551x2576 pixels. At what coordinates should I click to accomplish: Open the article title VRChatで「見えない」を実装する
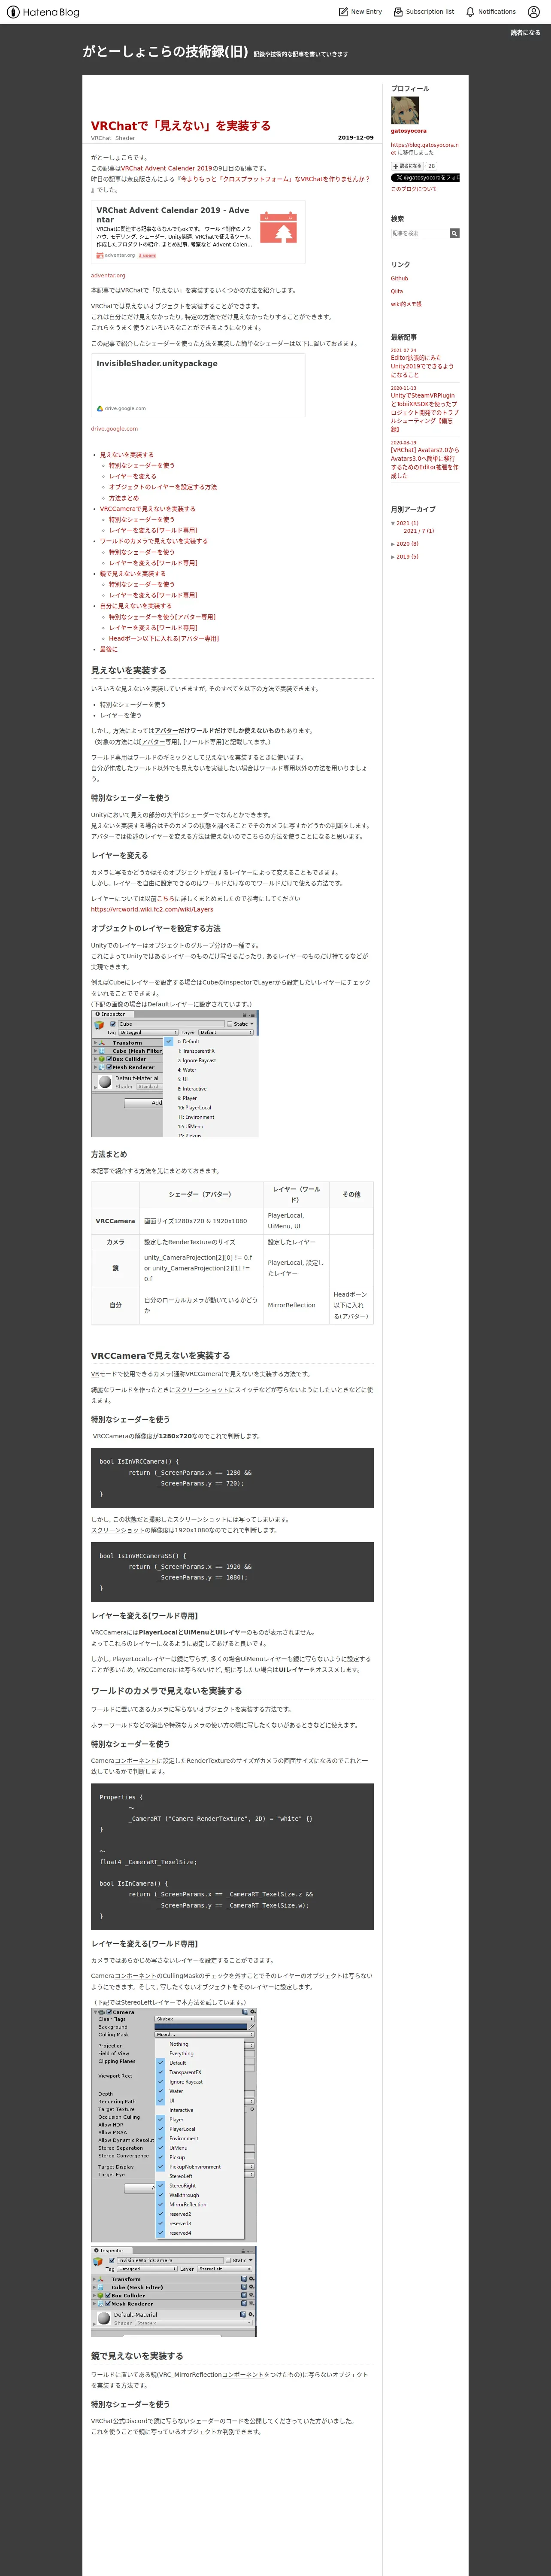tap(181, 126)
